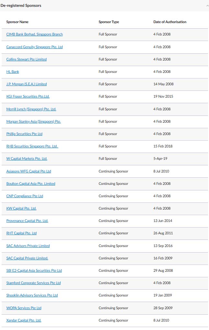Click RHB Securities Singapore Pte. Ltd. link
Screen dimensions: 209x330
coord(32,146)
